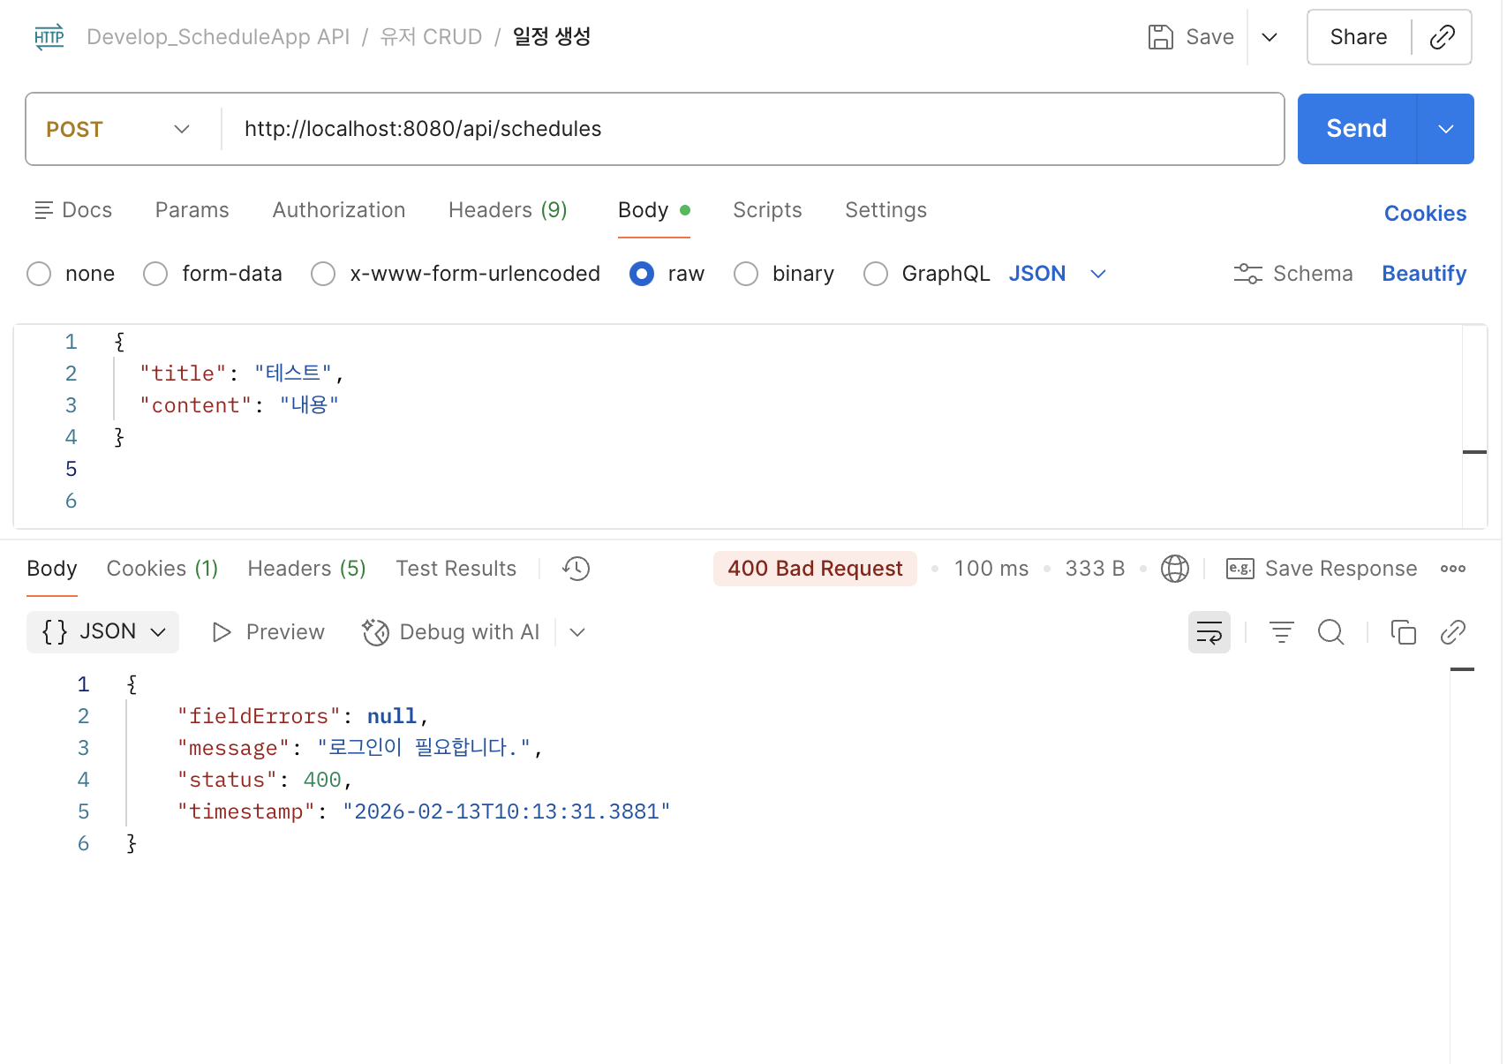Expand the Send options arrow
This screenshot has width=1507, height=1064.
(1445, 129)
